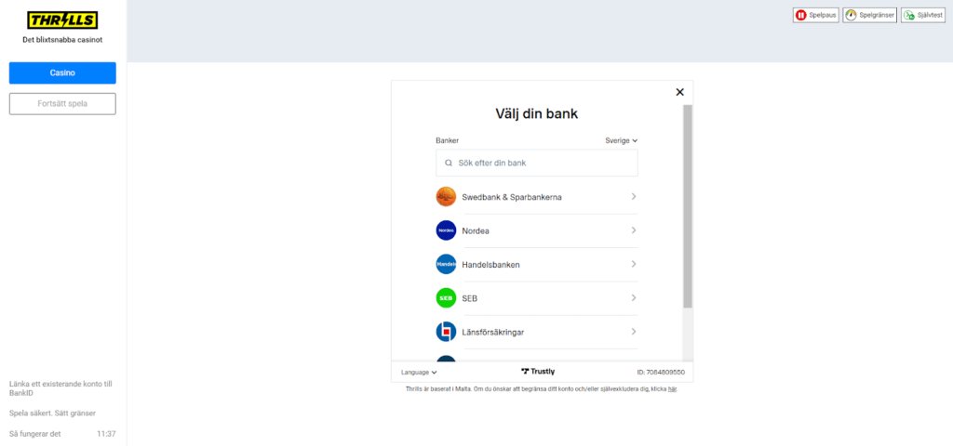Viewport: 953px width, 446px height.
Task: Open Så fungerar det link
Action: 35,434
